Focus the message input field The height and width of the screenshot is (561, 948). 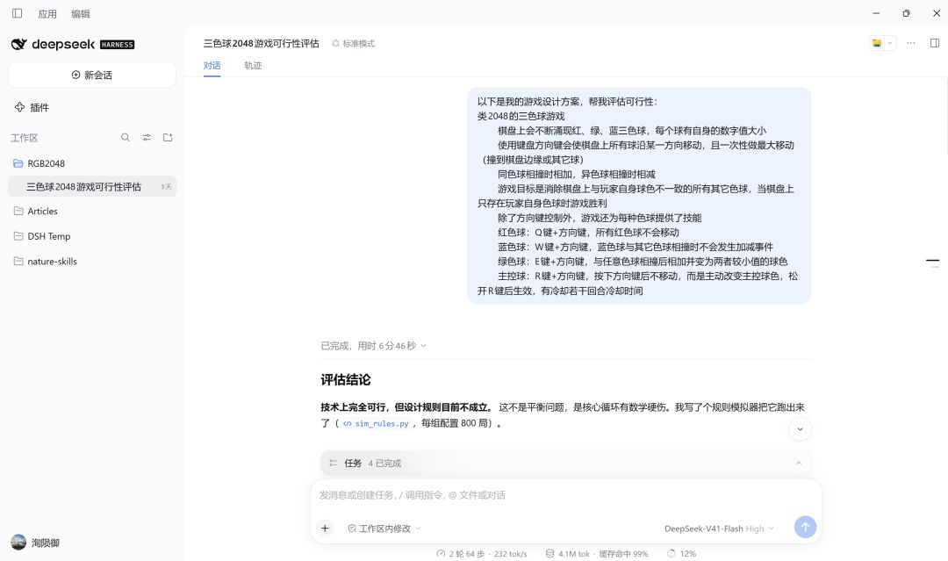coord(566,495)
